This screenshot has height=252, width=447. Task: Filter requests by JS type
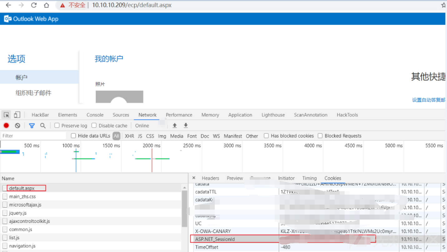(x=140, y=136)
